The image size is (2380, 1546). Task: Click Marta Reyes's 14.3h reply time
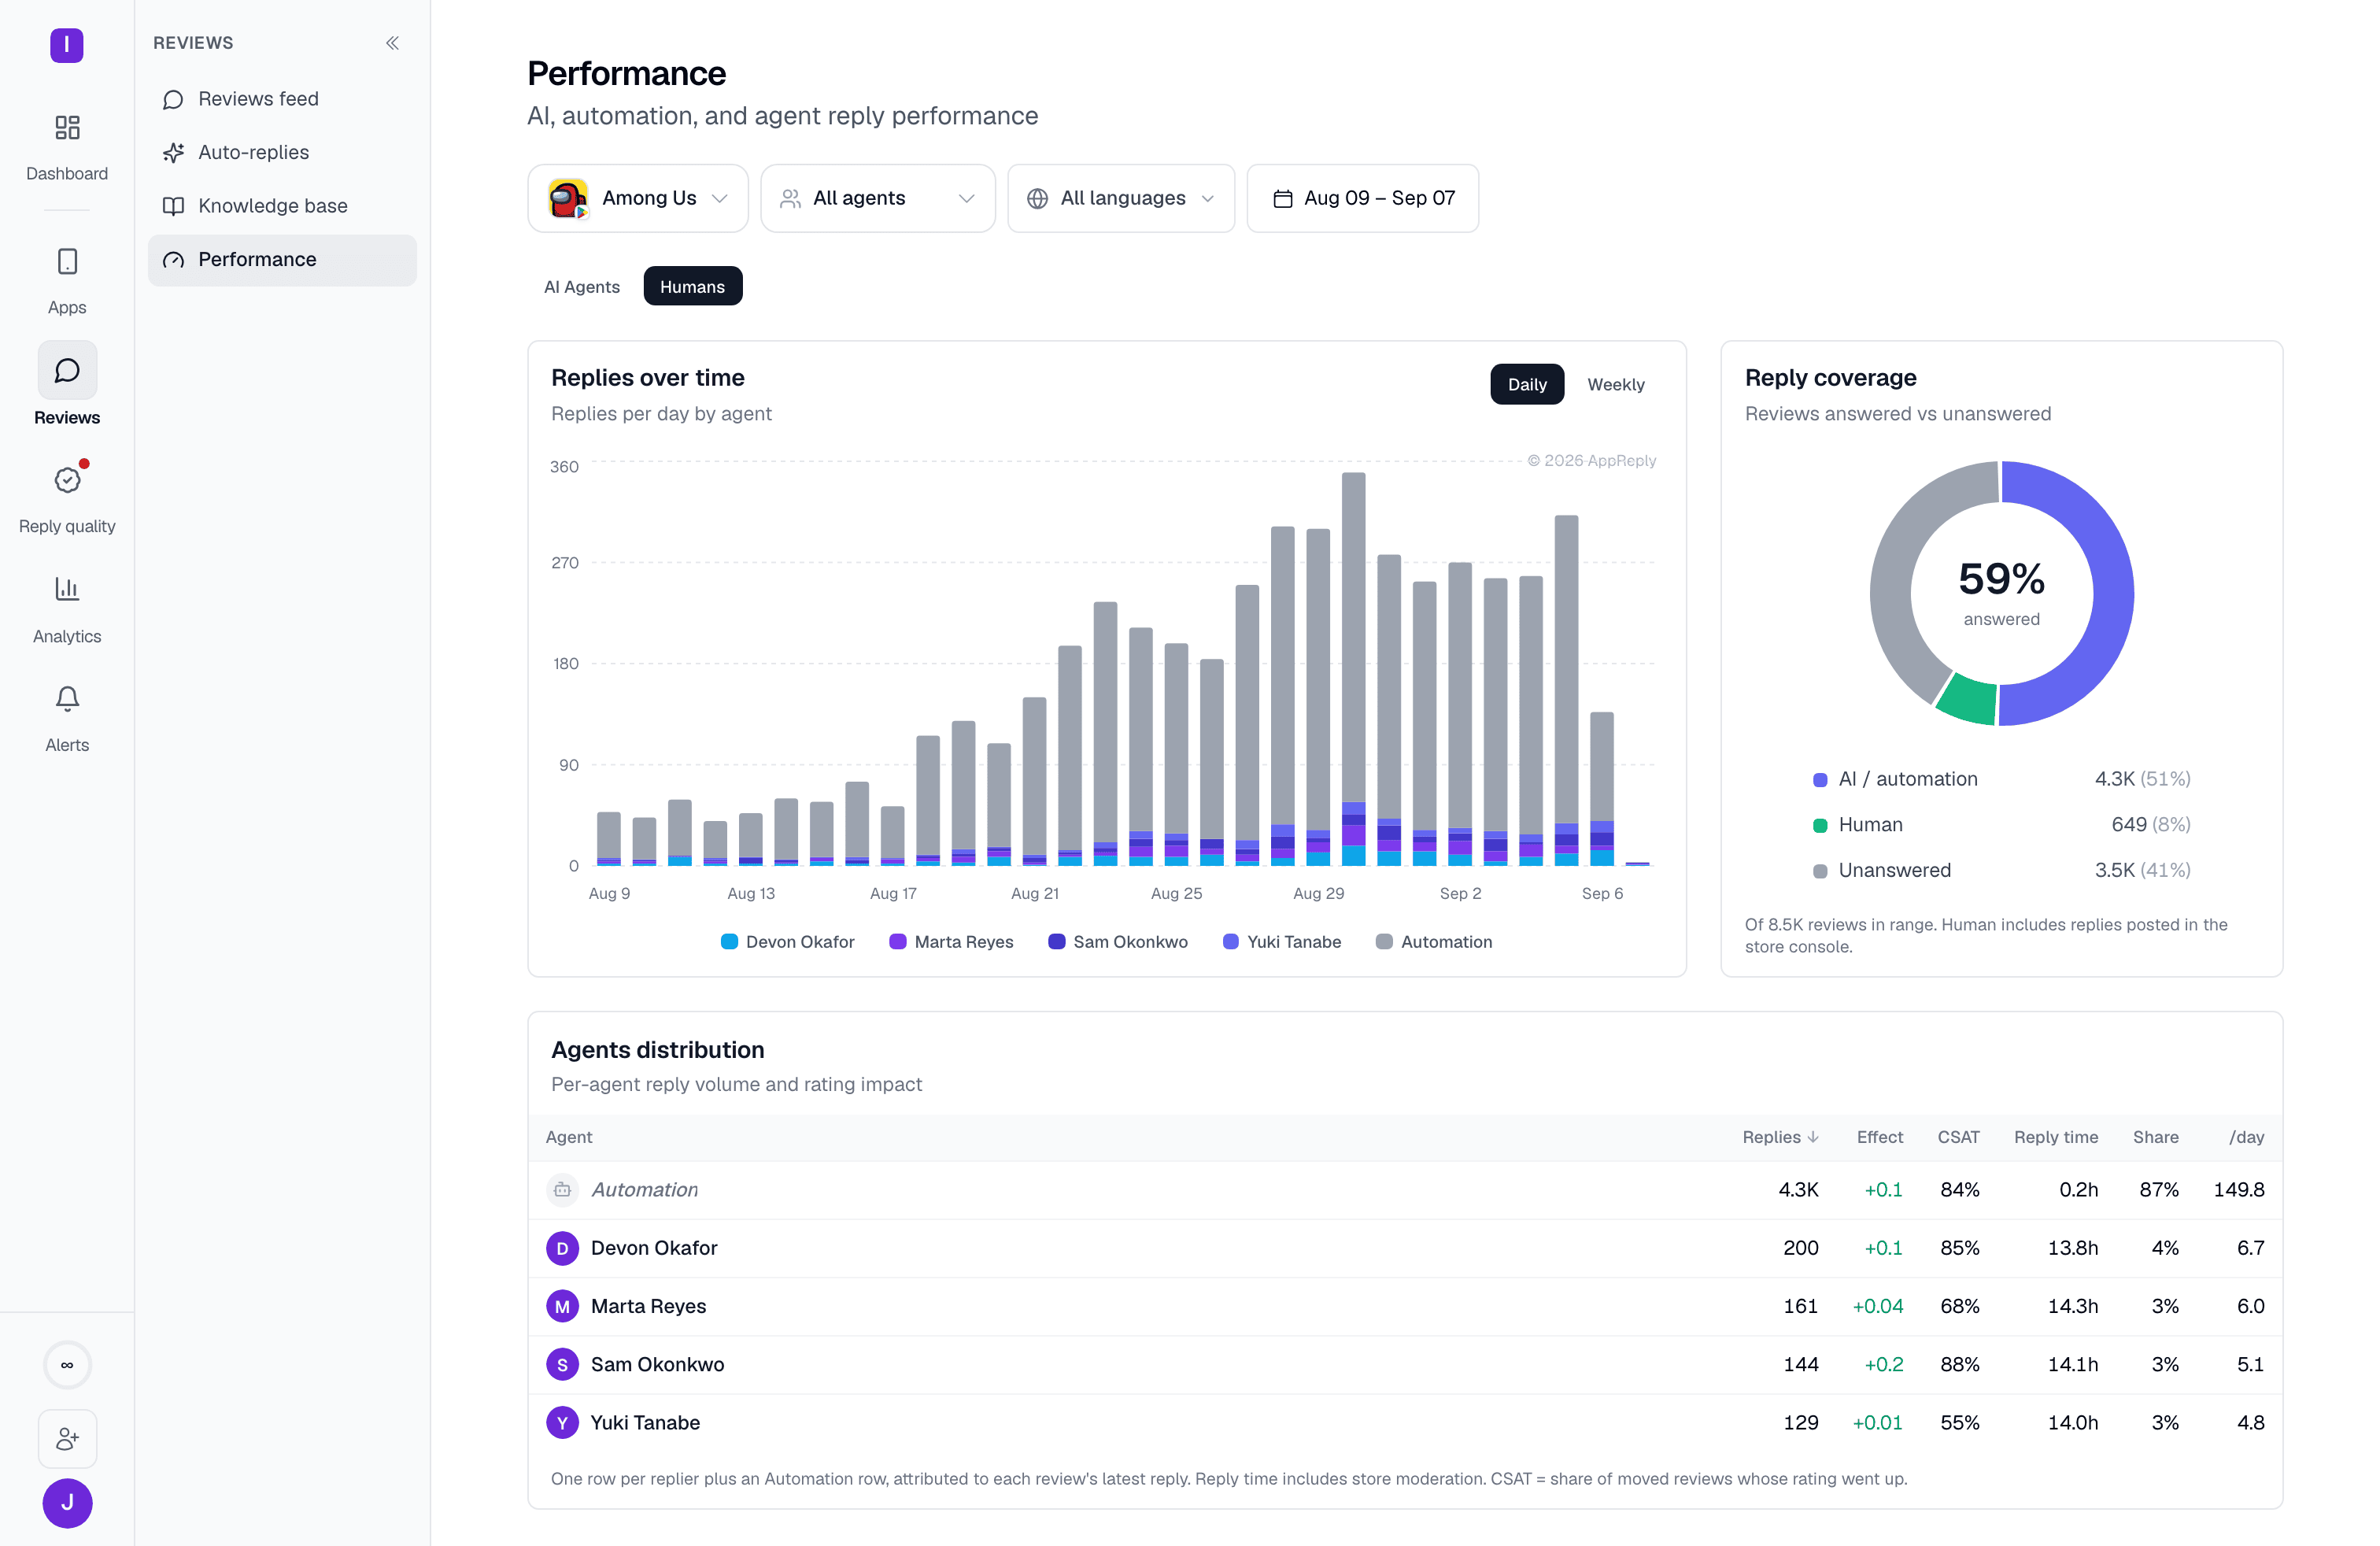click(2073, 1306)
